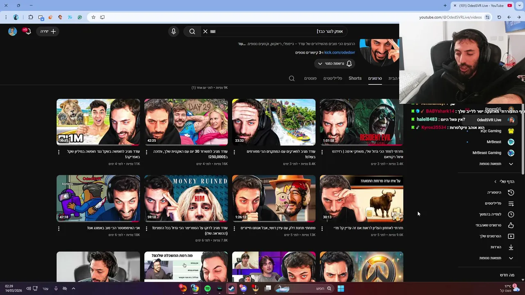
Task: Open היסטוריה (History) in sidebar
Action: tap(491, 193)
